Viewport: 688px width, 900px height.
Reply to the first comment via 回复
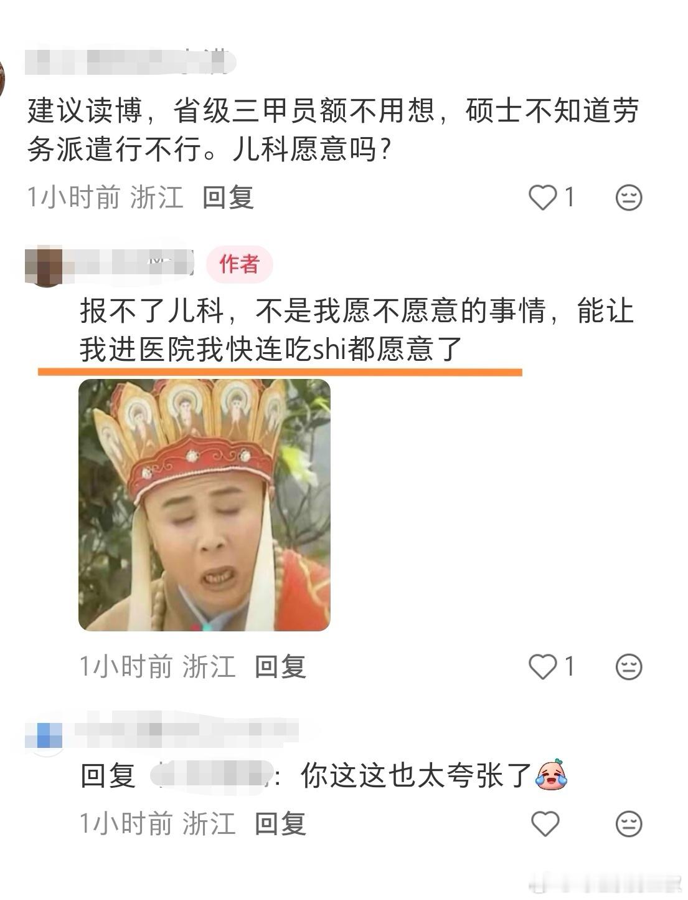(228, 198)
